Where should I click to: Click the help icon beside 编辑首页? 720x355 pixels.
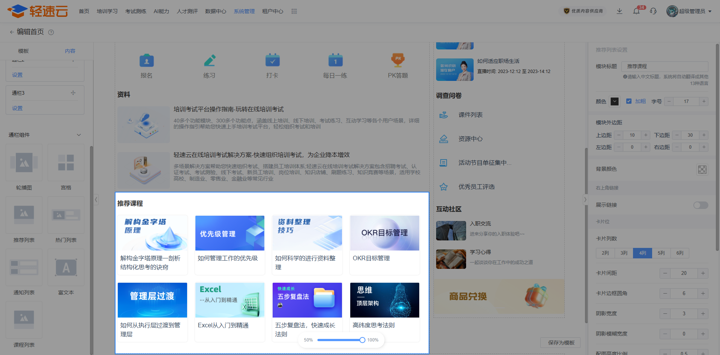click(51, 32)
